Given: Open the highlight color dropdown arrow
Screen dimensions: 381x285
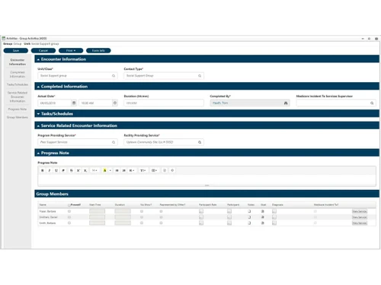Looking at the screenshot, I should tap(110, 170).
